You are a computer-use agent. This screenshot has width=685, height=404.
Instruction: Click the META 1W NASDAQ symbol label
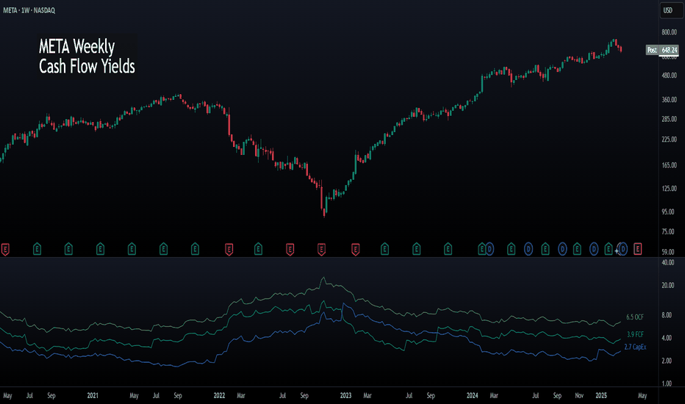coord(29,10)
